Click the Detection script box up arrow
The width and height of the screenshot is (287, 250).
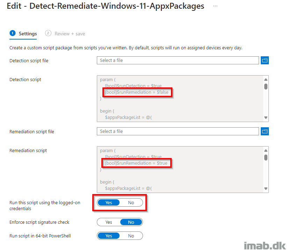[266, 80]
